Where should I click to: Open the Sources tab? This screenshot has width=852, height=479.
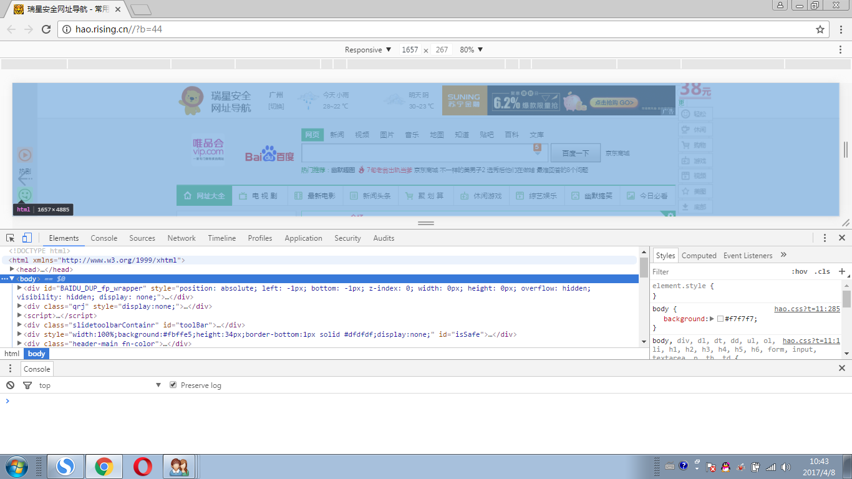[142, 238]
